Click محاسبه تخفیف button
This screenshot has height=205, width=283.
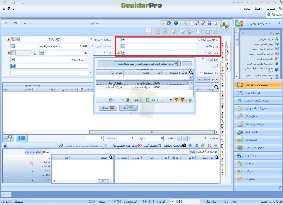pyautogui.click(x=175, y=145)
